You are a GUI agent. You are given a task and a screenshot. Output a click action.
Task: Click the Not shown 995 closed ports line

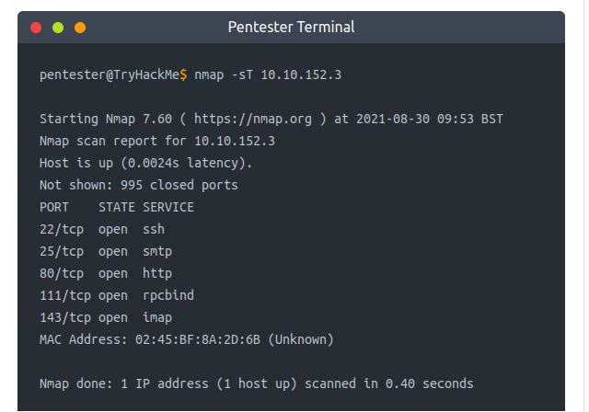[x=139, y=186]
